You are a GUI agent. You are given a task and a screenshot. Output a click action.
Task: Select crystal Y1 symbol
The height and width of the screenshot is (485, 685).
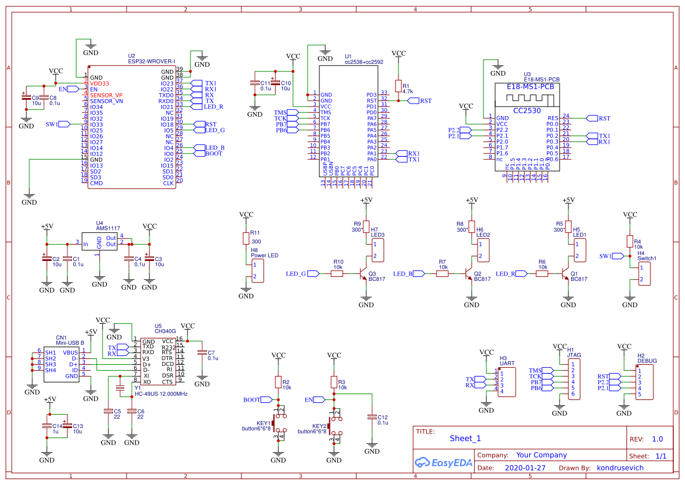120,388
